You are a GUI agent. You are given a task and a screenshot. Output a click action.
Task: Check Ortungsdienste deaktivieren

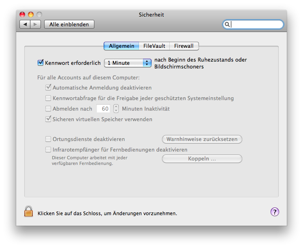point(48,139)
